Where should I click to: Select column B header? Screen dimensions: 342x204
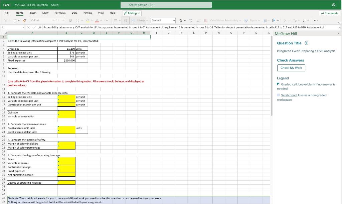(66, 33)
